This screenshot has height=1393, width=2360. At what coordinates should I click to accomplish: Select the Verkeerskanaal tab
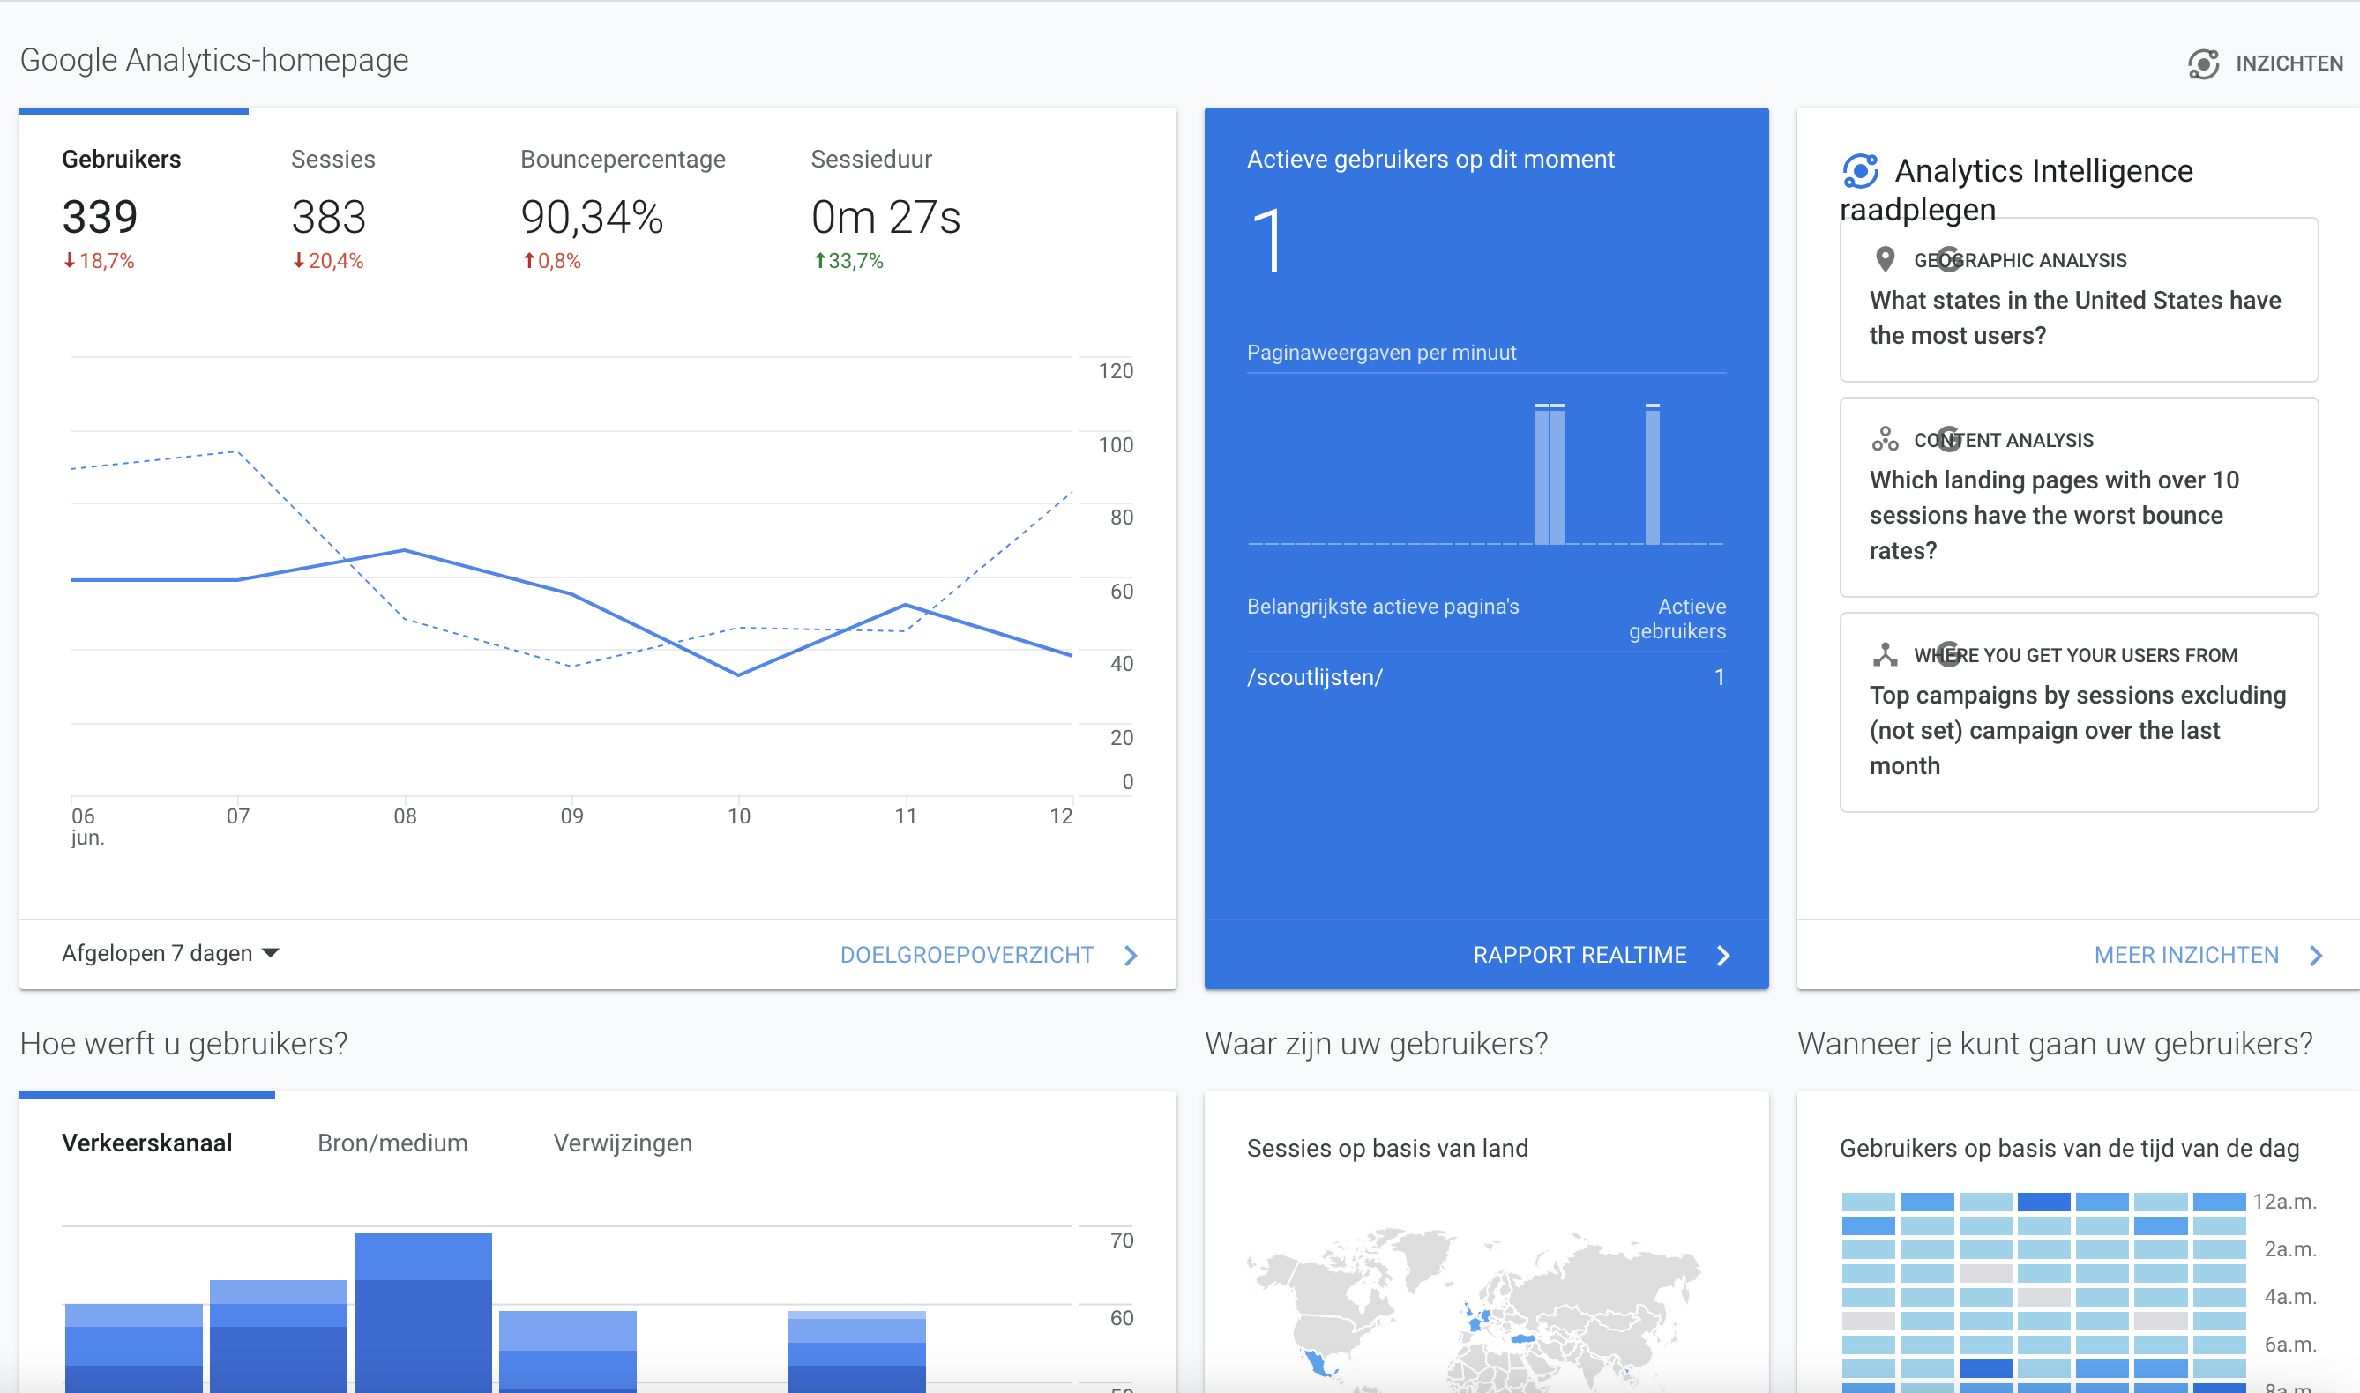[x=147, y=1143]
